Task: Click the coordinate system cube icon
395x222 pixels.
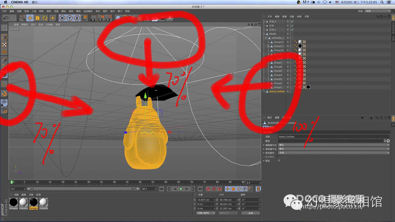Action: (84, 18)
